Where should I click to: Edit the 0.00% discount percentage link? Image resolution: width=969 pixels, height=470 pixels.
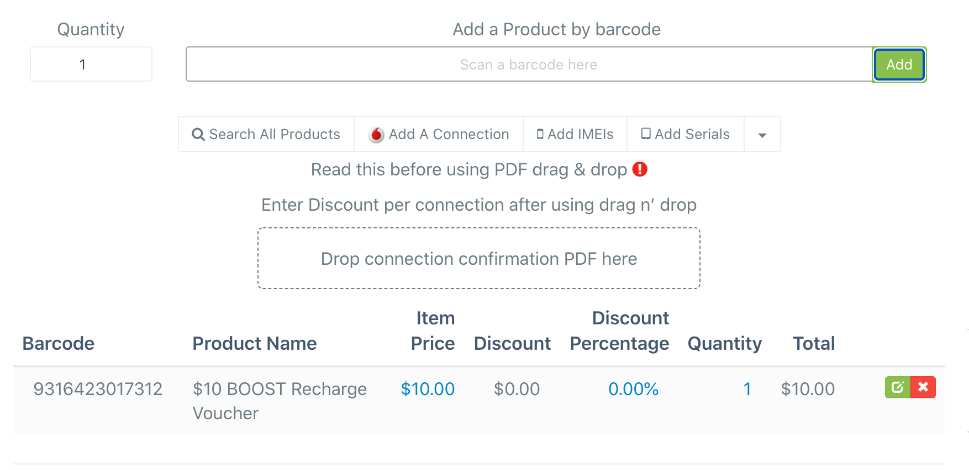[633, 389]
